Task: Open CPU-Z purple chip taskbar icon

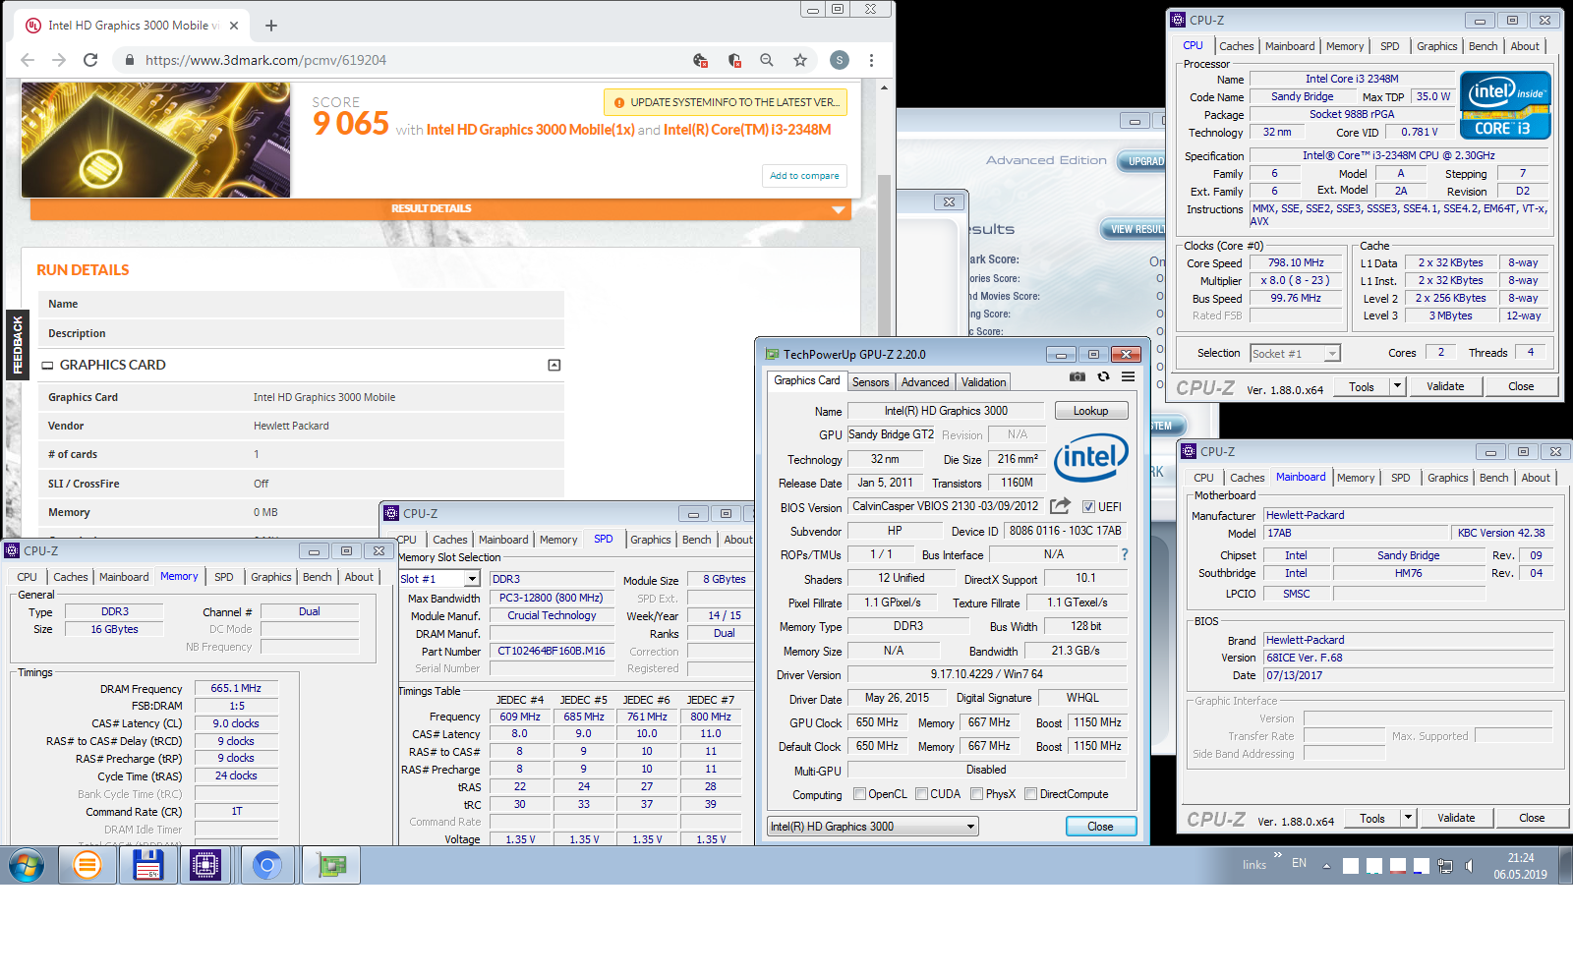Action: [x=205, y=865]
